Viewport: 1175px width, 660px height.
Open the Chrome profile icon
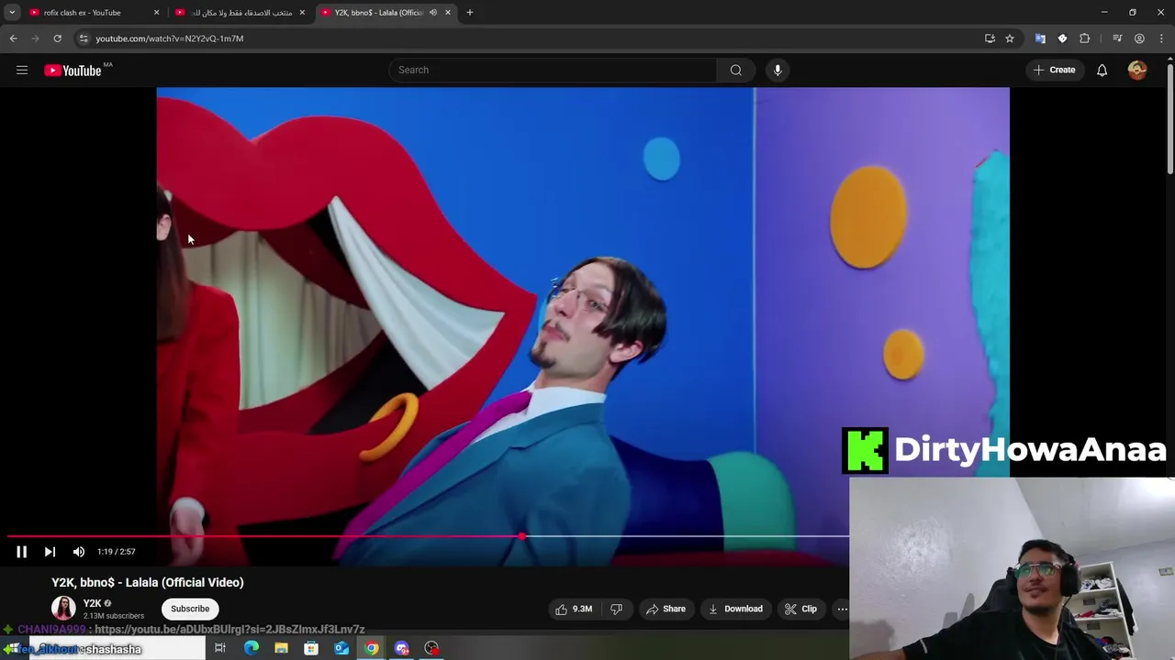pyautogui.click(x=1139, y=38)
